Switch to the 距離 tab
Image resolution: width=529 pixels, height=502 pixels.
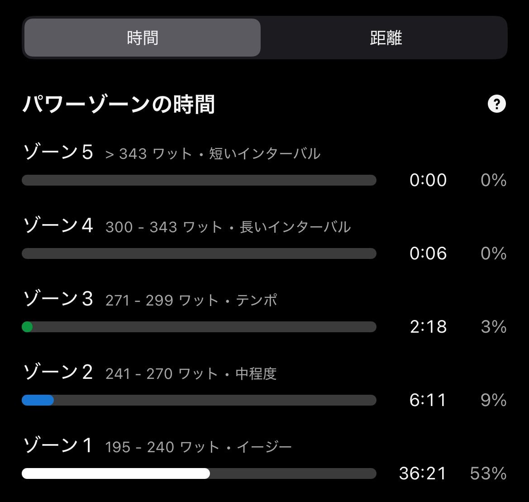tap(386, 38)
